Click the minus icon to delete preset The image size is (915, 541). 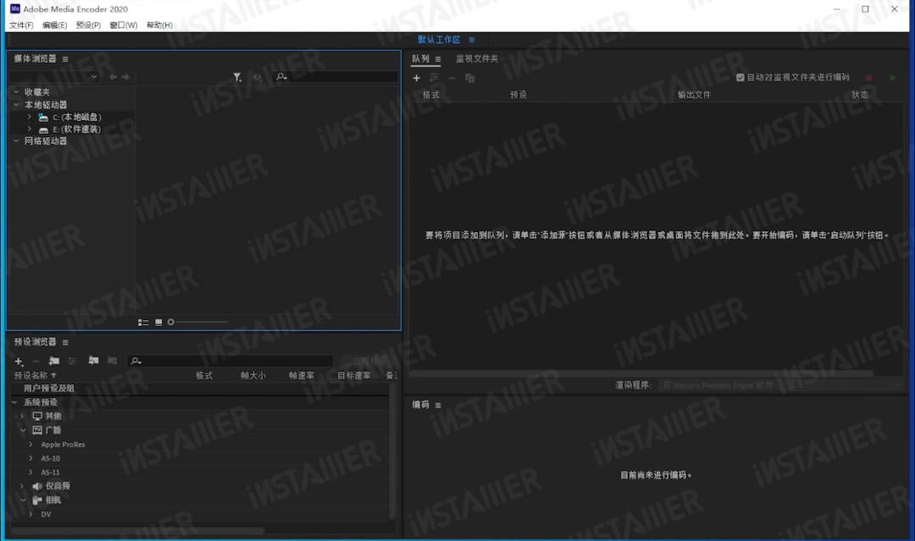(x=36, y=362)
